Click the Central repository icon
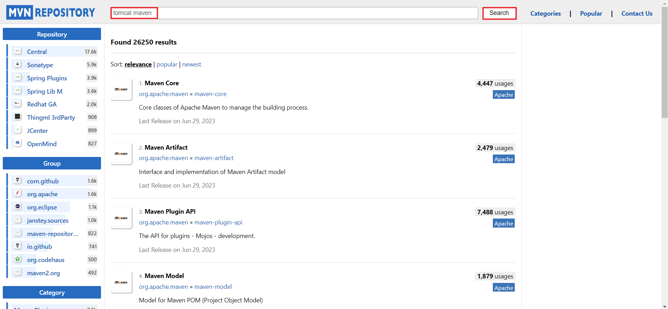This screenshot has width=668, height=309. [18, 51]
